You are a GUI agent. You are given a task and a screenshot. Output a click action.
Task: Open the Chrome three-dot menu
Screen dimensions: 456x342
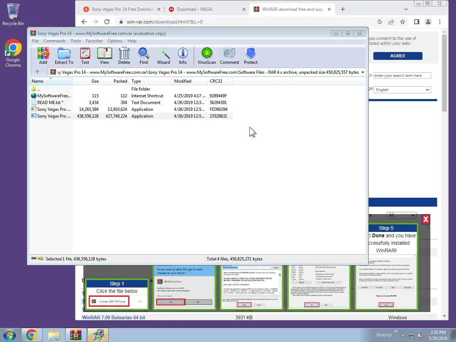(440, 22)
